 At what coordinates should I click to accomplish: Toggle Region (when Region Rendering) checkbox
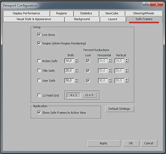tap(39, 43)
